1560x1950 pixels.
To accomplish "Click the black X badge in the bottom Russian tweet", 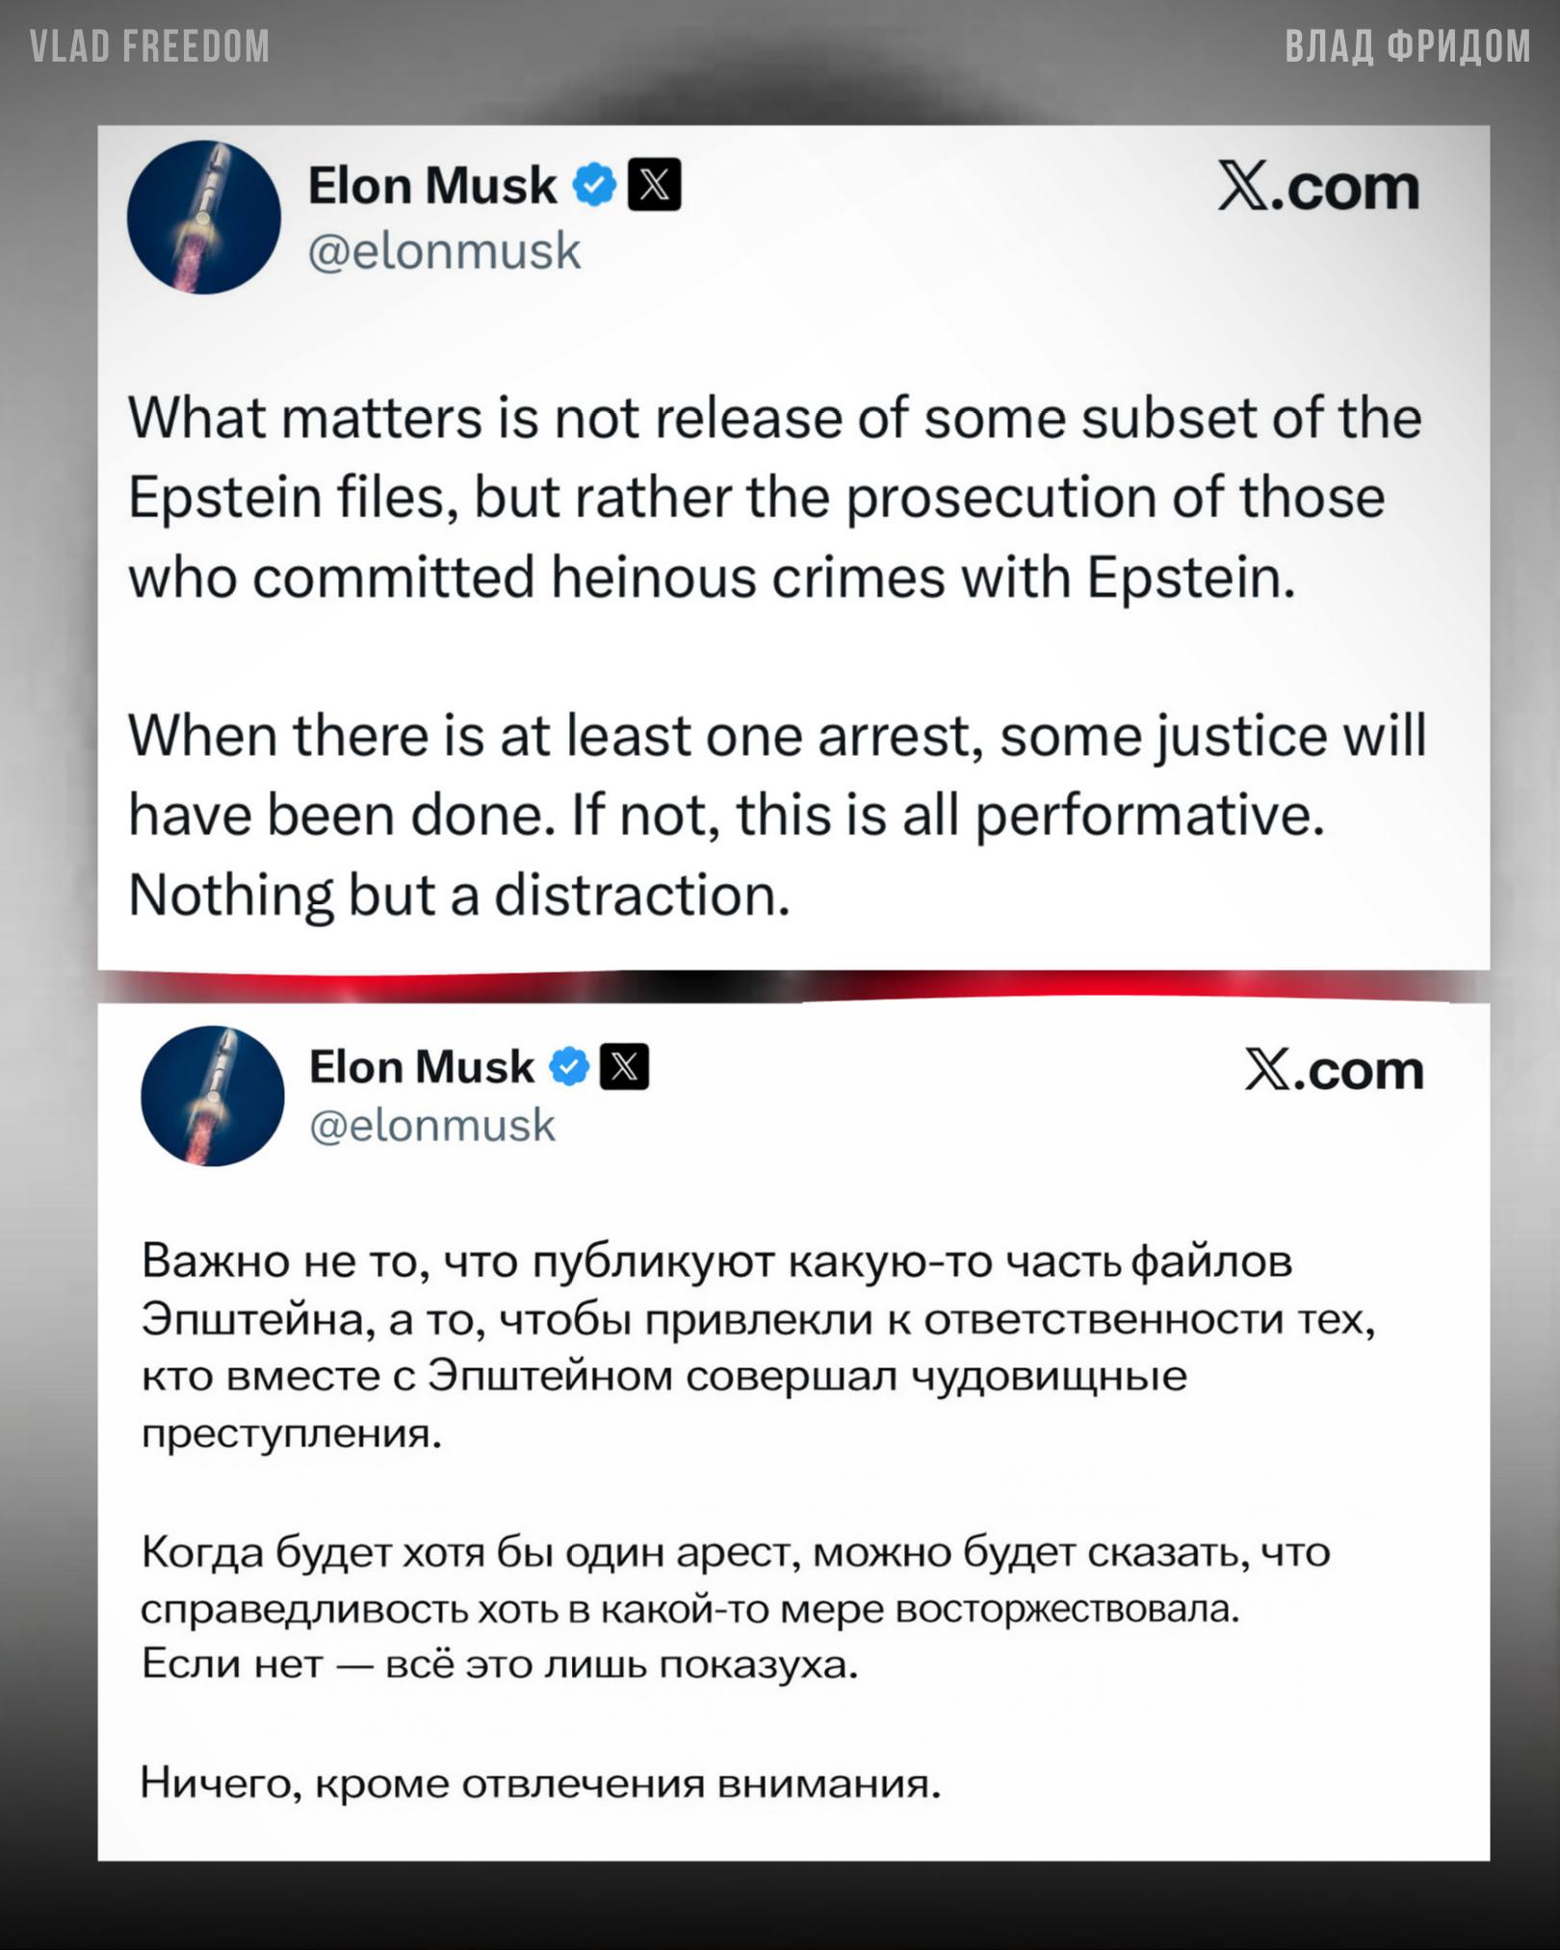I will pyautogui.click(x=624, y=1067).
